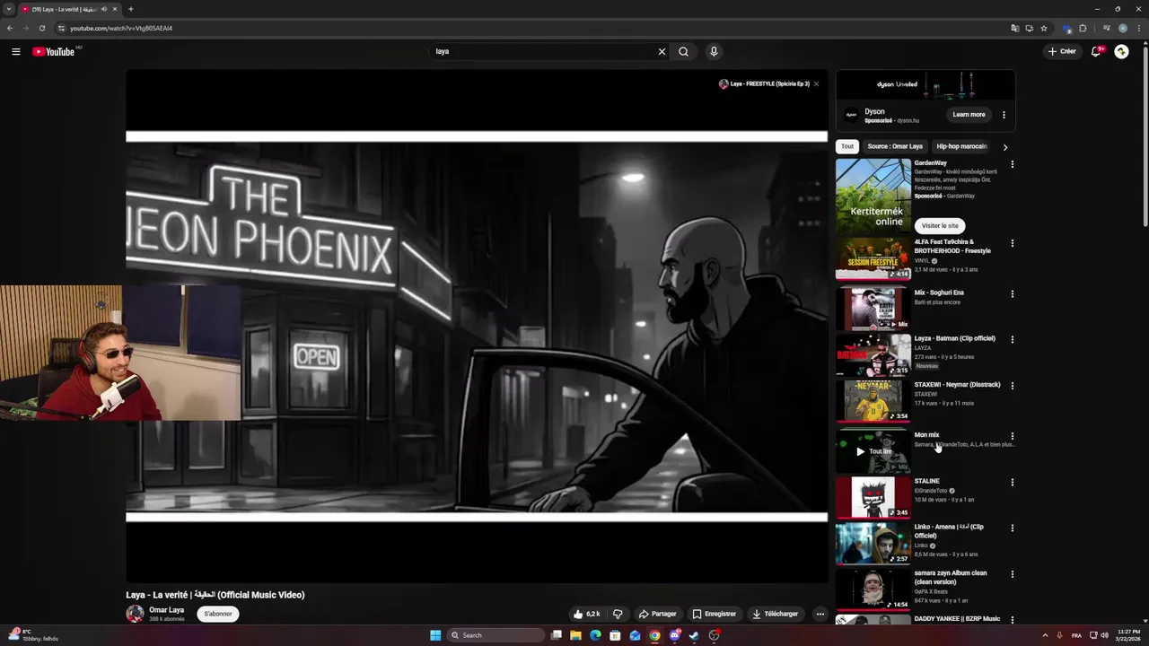Open the YouTube account avatar menu

tap(1121, 51)
